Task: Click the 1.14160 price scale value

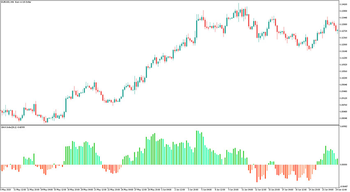Action: coord(344,4)
